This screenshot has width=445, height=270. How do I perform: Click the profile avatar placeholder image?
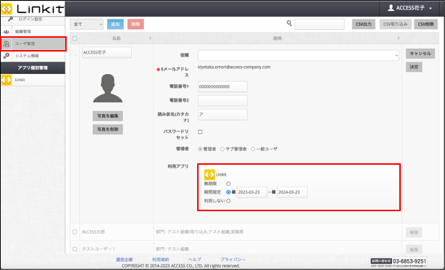click(108, 88)
